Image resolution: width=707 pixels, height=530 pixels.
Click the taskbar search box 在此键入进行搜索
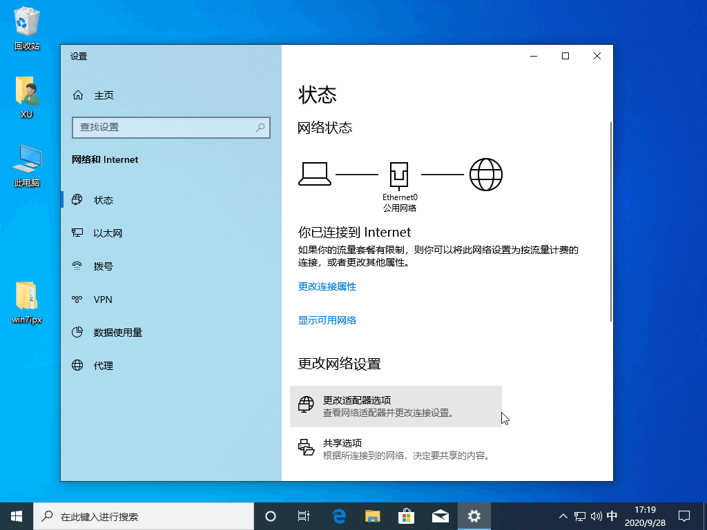tap(144, 516)
